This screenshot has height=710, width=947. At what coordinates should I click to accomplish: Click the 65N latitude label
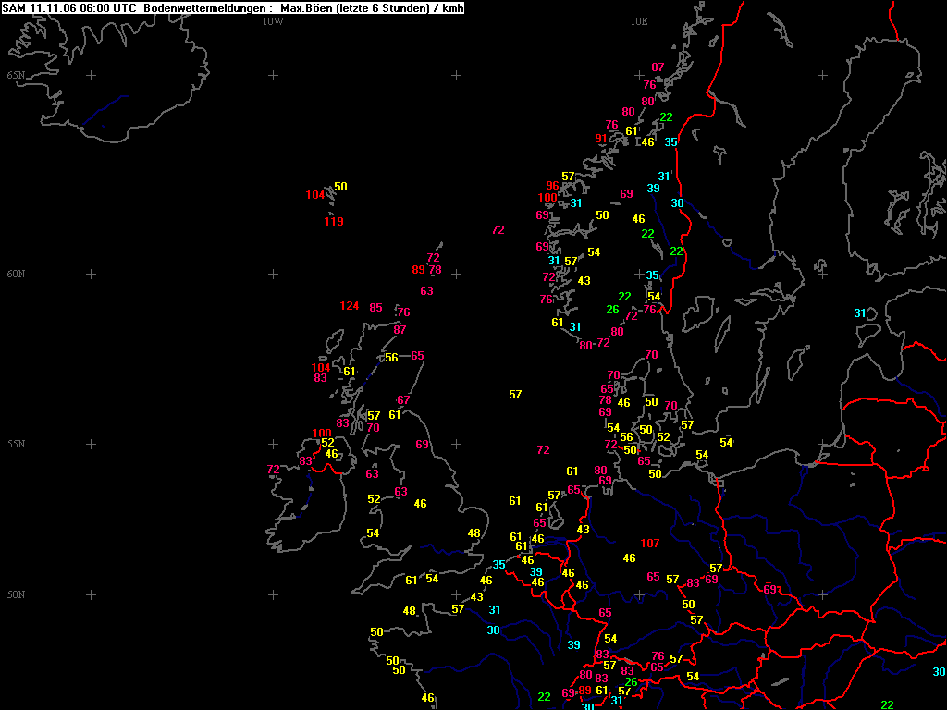click(x=17, y=76)
